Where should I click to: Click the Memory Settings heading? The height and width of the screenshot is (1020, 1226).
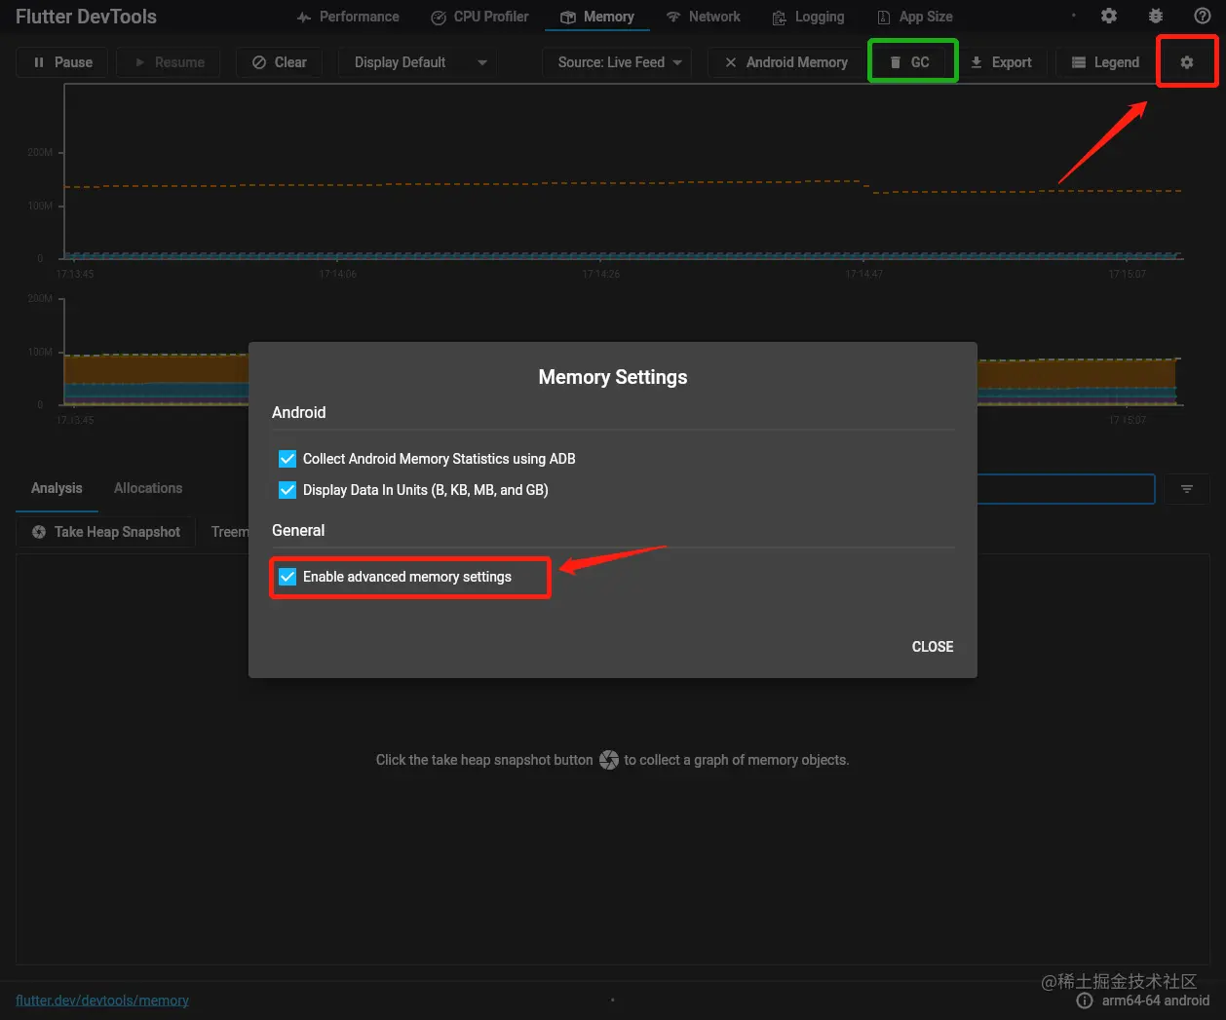613,377
